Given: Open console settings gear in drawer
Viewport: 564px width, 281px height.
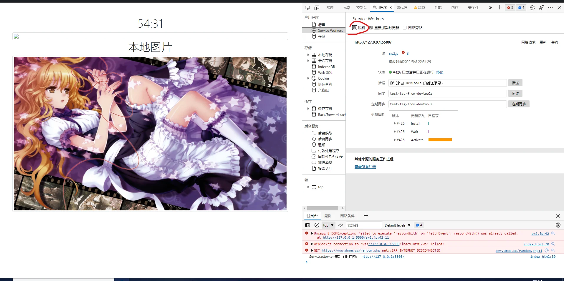Looking at the screenshot, I should tap(558, 225).
